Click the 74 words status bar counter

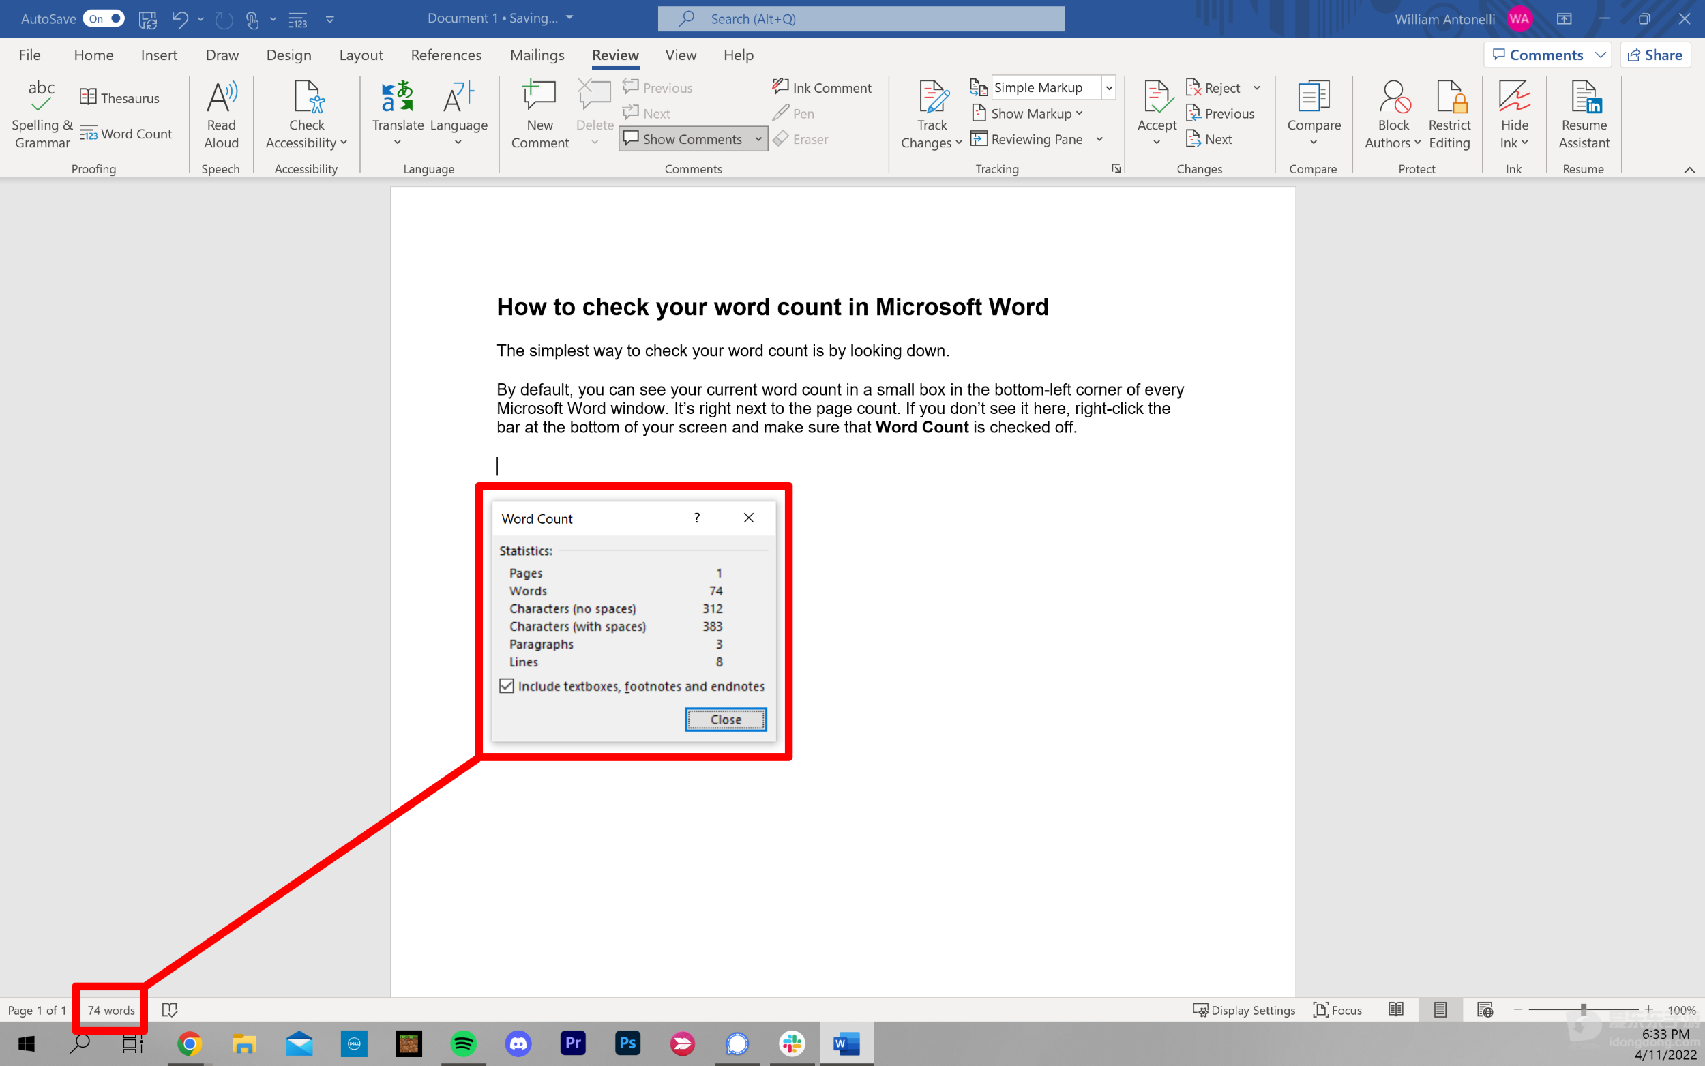[x=110, y=1009]
